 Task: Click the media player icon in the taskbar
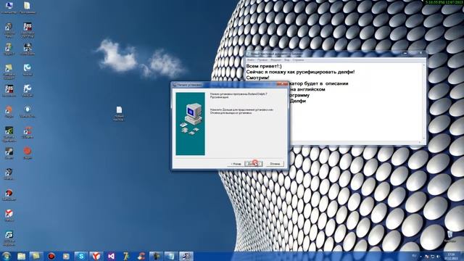66,256
